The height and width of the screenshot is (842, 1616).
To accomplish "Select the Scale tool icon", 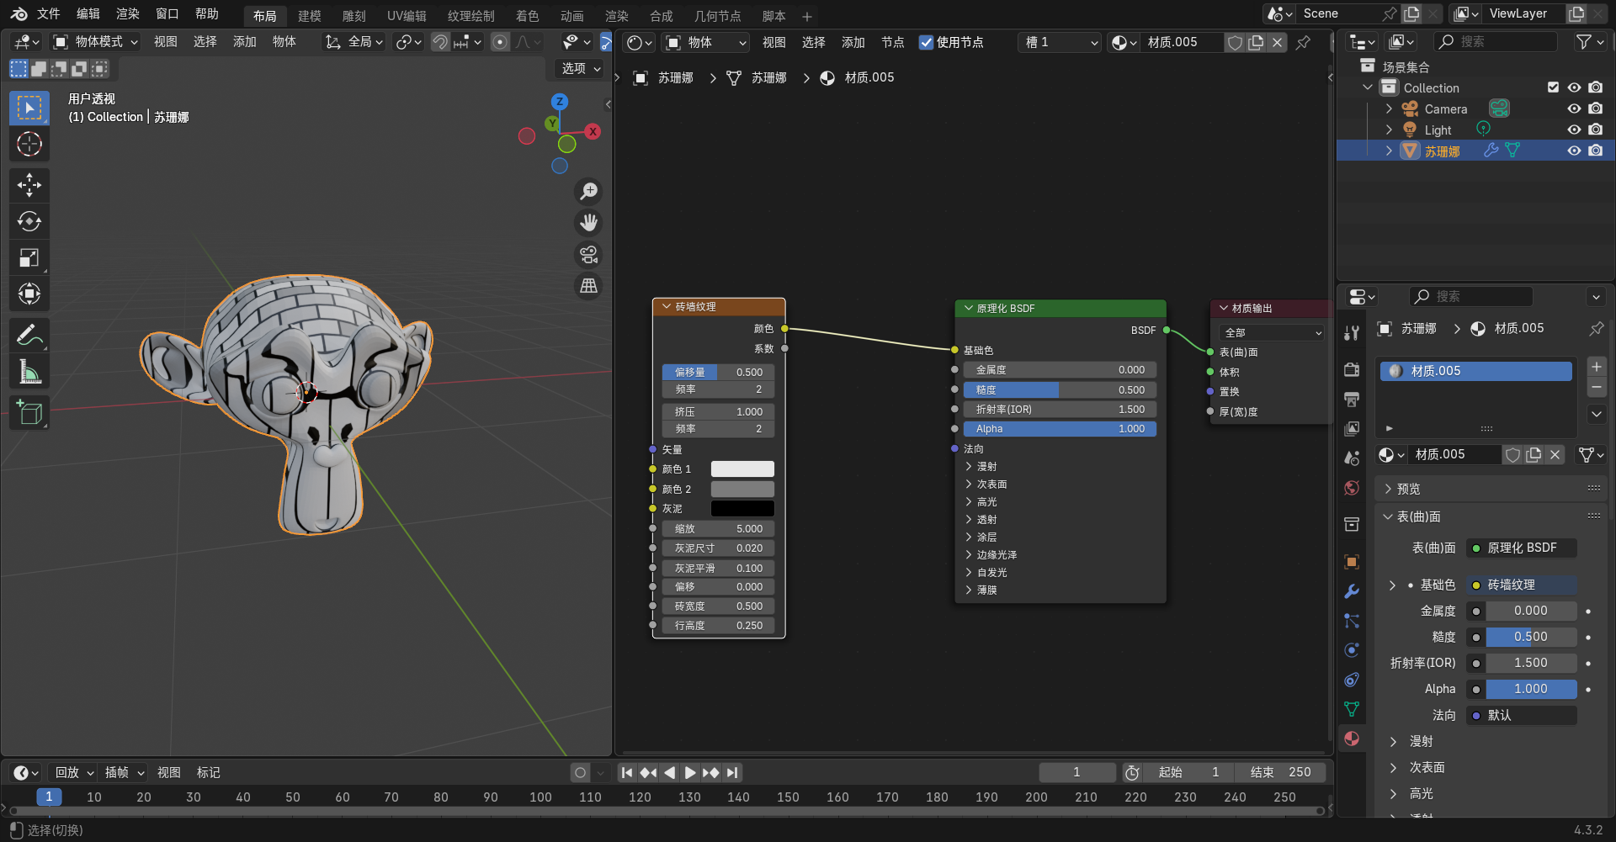I will point(29,257).
